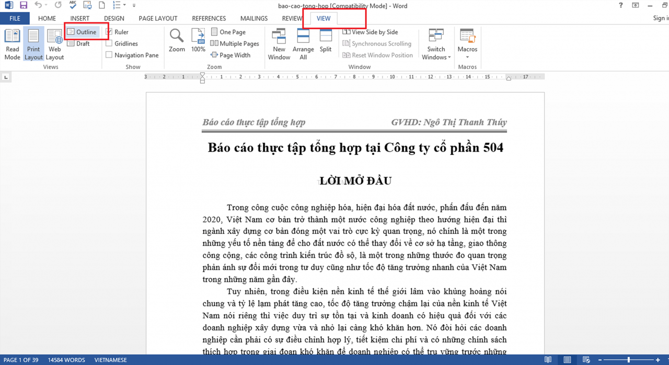Screen dimensions: 669x365
Task: Split the document window
Action: point(326,41)
